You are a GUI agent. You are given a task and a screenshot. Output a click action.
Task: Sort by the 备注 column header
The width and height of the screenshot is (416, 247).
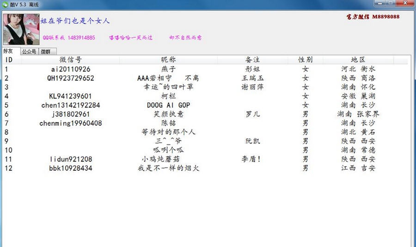pos(252,60)
